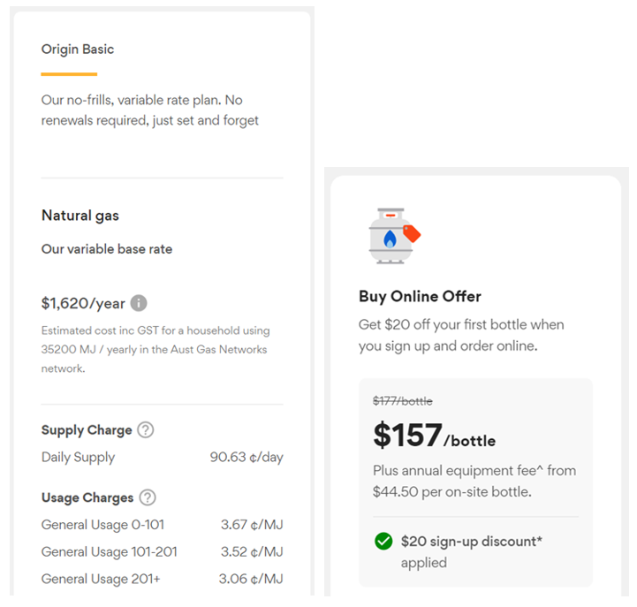This screenshot has height=607, width=637.
Task: Click the yellow underline beneath Origin Basic
Action: (x=69, y=74)
